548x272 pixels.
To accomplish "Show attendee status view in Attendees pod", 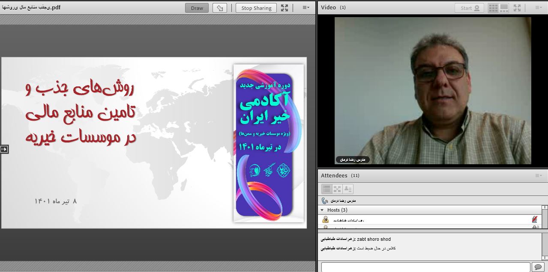I will click(x=348, y=189).
